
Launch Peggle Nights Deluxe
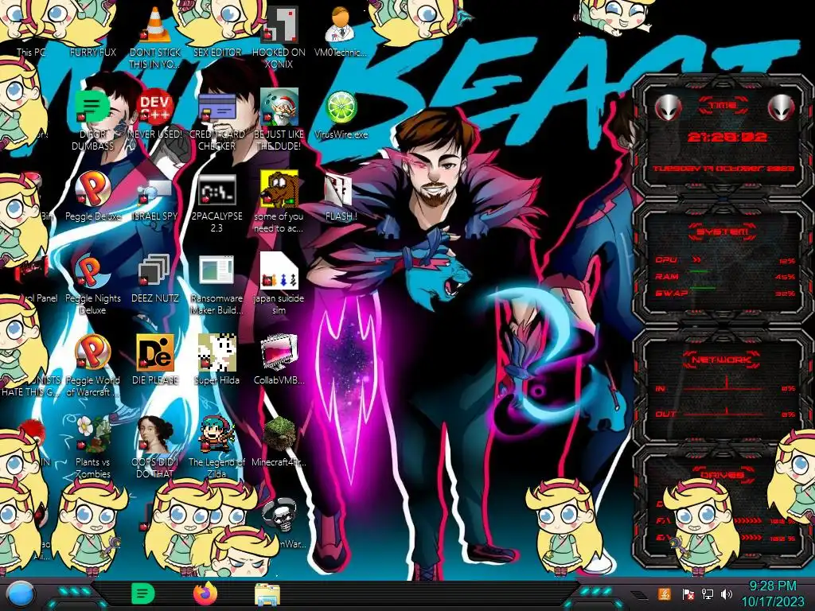tap(92, 270)
